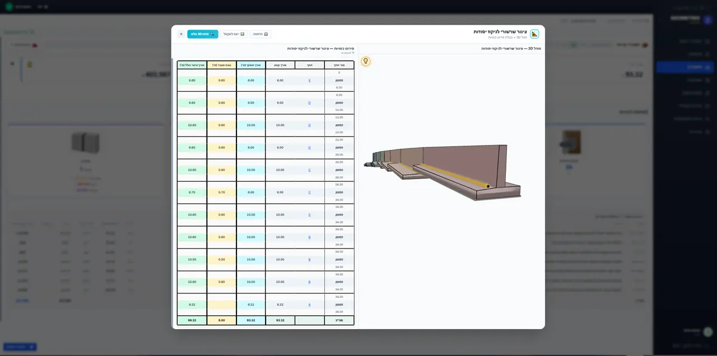Screen dimensions: 717x356
Task: Toggle the lightbulb icon in the 3D viewer
Action: click(366, 61)
